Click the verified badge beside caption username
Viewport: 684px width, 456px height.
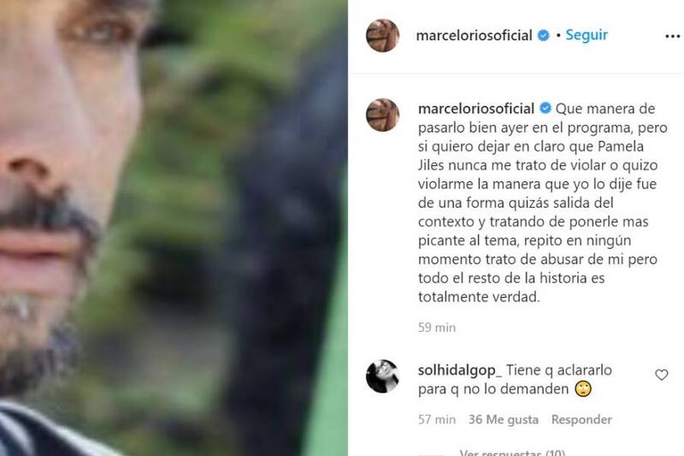click(545, 108)
